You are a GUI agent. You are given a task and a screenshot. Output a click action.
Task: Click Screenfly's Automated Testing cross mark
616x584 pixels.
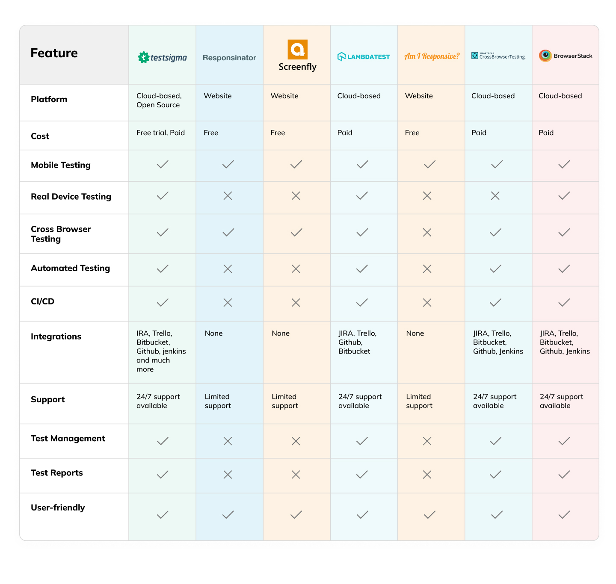tap(296, 269)
